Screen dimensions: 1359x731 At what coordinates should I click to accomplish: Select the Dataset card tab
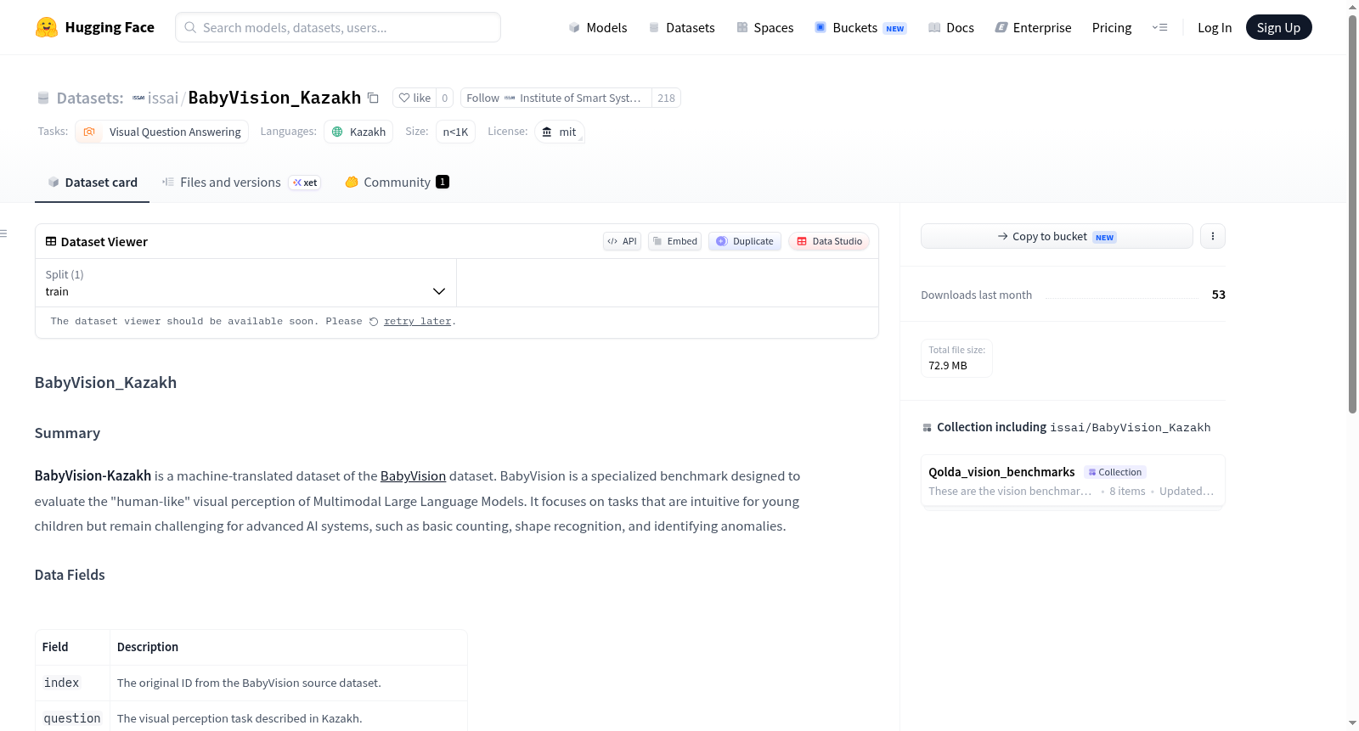pyautogui.click(x=92, y=182)
